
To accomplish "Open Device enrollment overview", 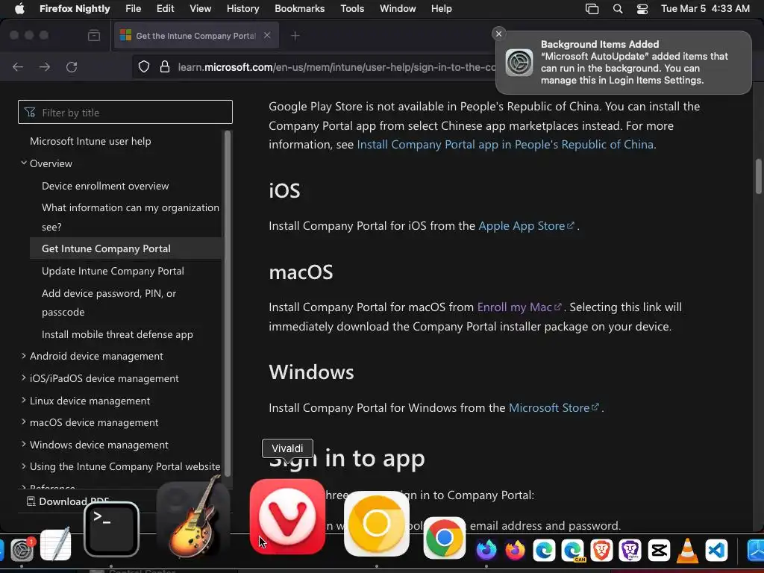I will tap(105, 186).
